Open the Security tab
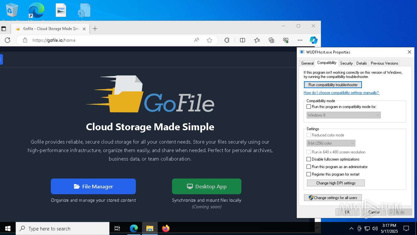The width and height of the screenshot is (417, 235). coord(346,63)
